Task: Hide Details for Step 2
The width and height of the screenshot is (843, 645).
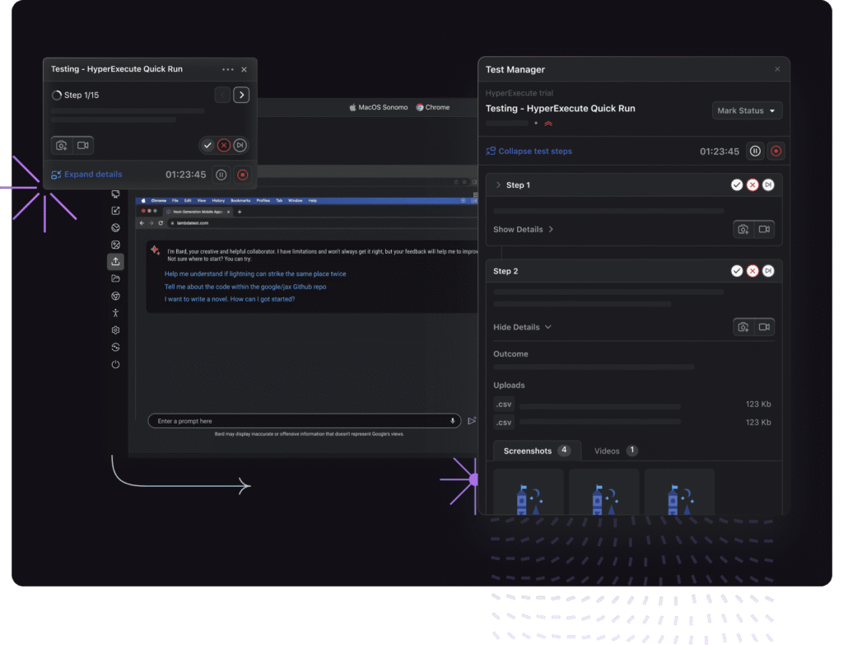Action: (522, 327)
